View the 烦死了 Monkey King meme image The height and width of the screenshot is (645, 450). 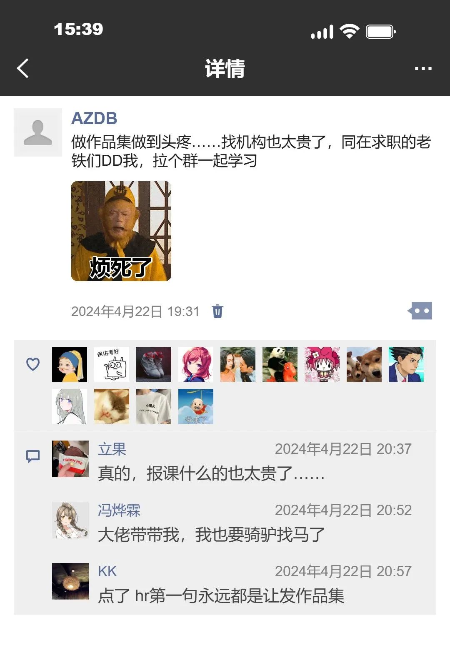[x=121, y=231]
